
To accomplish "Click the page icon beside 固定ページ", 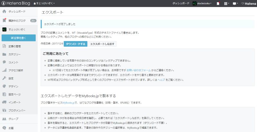I will [4, 94].
